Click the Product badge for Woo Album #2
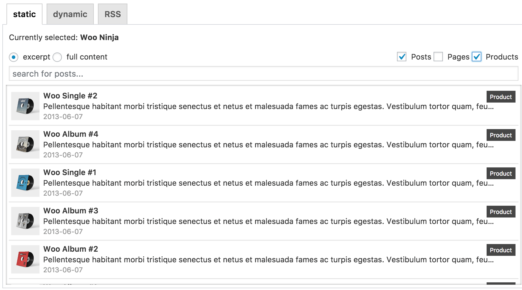 point(501,250)
